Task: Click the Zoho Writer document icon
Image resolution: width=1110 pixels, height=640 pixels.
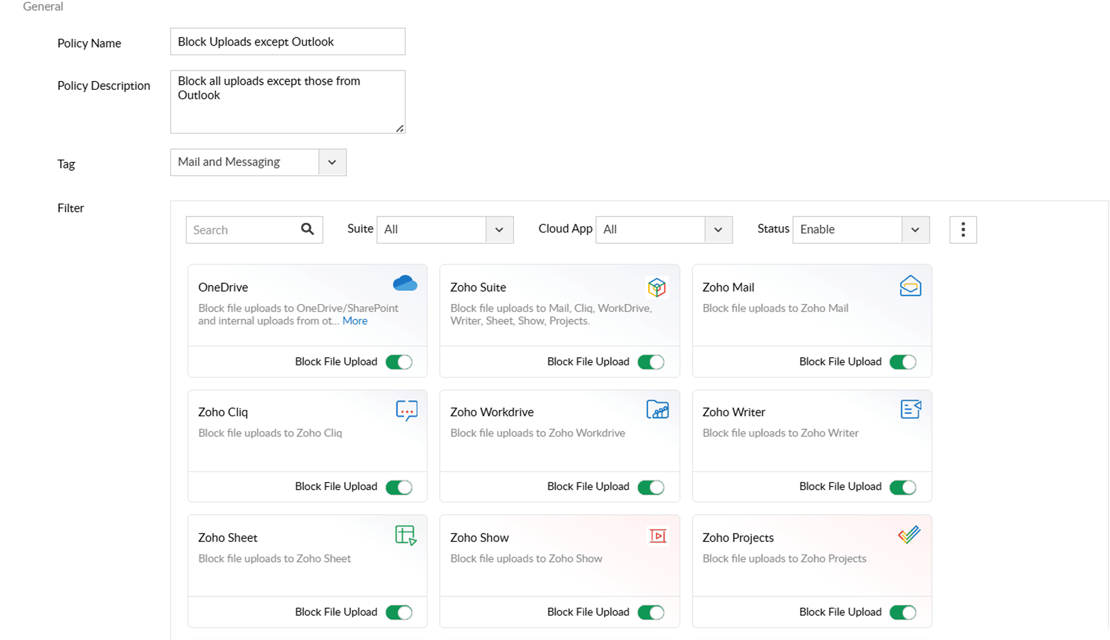Action: (x=910, y=409)
